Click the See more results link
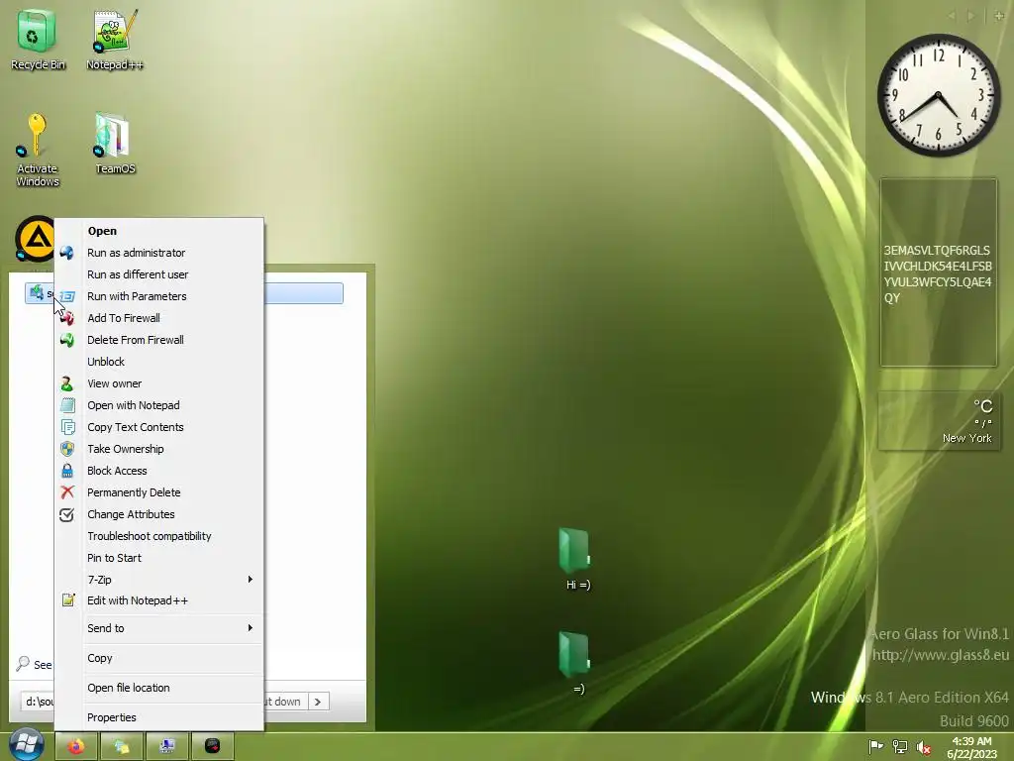The height and width of the screenshot is (761, 1014). click(x=35, y=665)
